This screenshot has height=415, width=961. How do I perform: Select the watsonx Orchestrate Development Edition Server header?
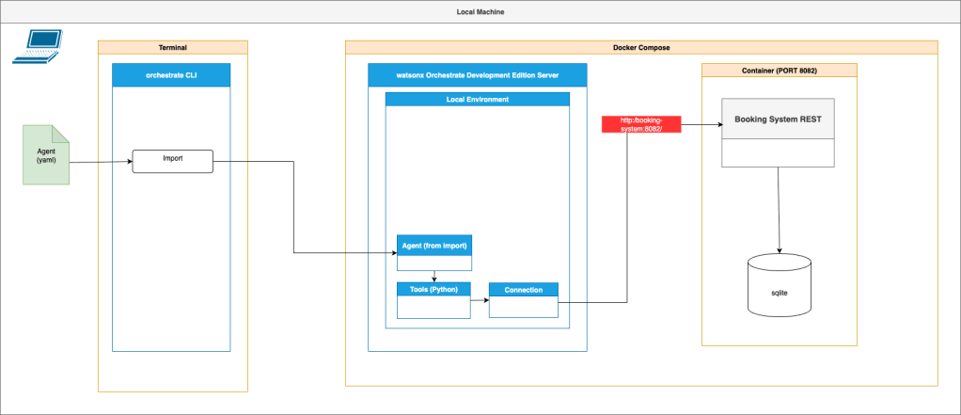[477, 75]
